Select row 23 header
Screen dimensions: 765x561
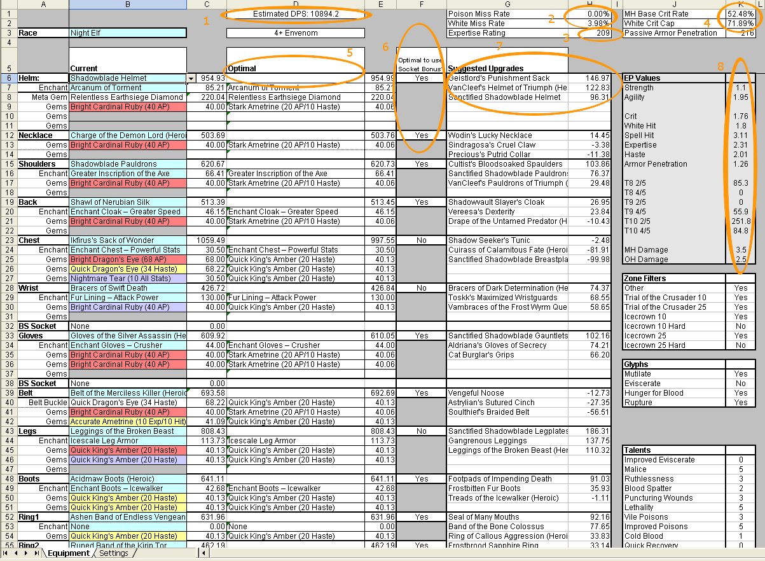pos(8,240)
